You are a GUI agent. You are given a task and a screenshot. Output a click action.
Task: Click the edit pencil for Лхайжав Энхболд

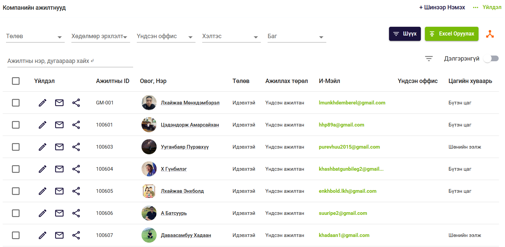43,191
